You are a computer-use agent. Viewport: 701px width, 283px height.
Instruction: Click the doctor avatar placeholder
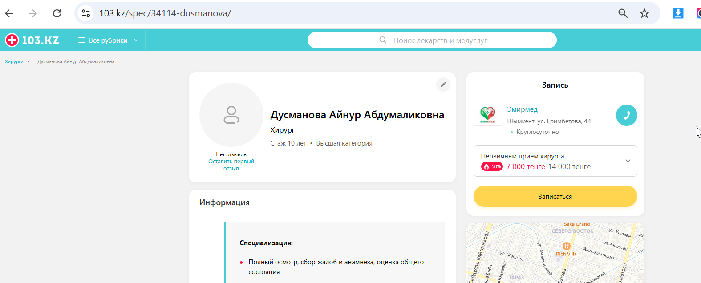point(231,115)
